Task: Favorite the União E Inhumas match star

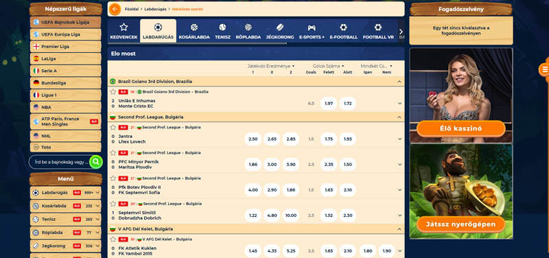Action: click(x=113, y=92)
